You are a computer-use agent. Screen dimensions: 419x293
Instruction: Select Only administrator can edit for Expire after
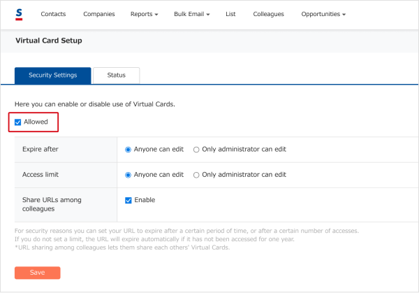point(196,150)
